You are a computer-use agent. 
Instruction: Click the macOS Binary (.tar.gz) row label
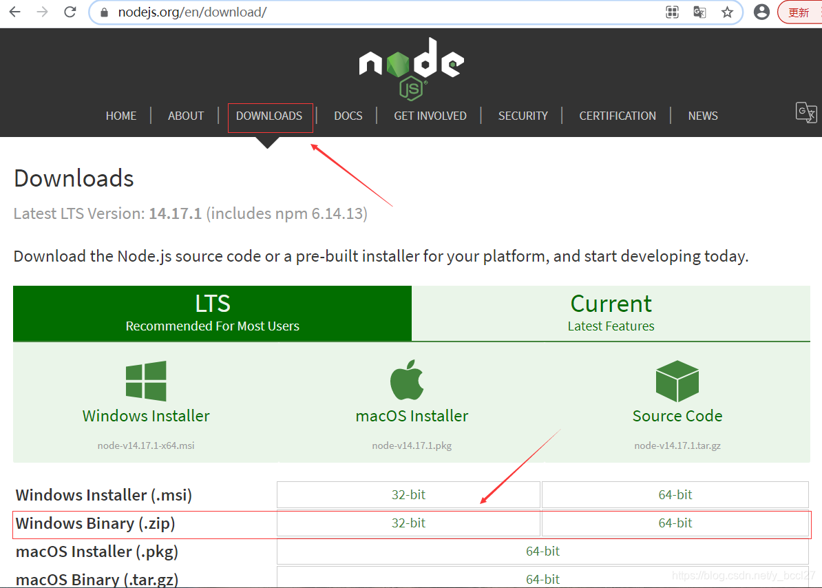(x=97, y=580)
